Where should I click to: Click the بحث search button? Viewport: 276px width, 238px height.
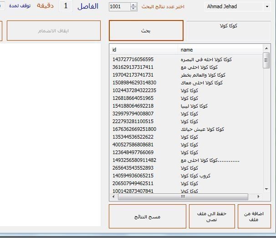click(146, 31)
